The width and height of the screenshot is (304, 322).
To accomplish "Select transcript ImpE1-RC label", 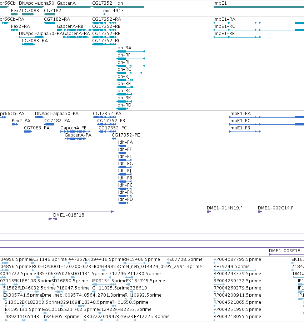I will [224, 26].
